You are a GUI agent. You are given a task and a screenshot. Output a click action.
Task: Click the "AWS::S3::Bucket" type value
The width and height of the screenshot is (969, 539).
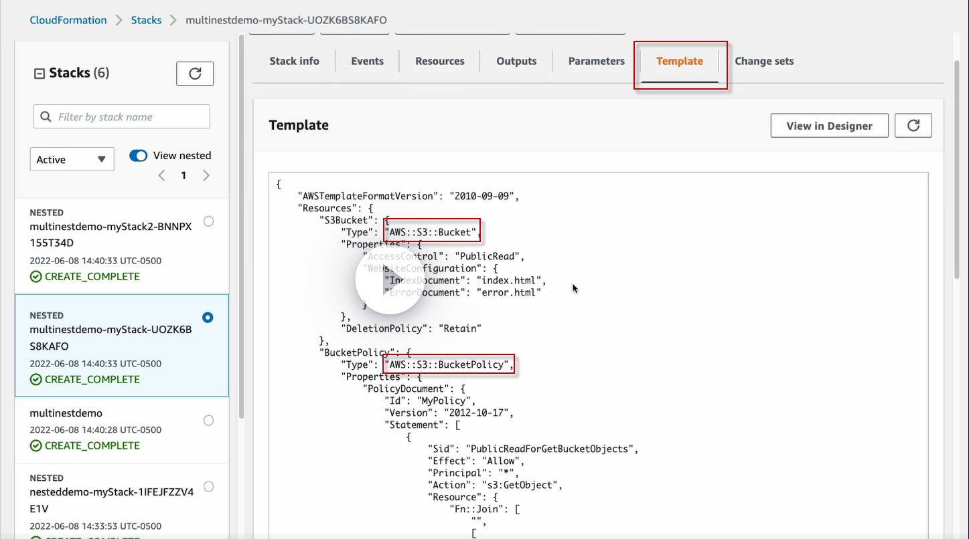pyautogui.click(x=432, y=232)
